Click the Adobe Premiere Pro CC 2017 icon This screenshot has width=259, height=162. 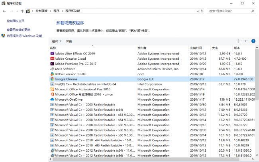coord(52,64)
